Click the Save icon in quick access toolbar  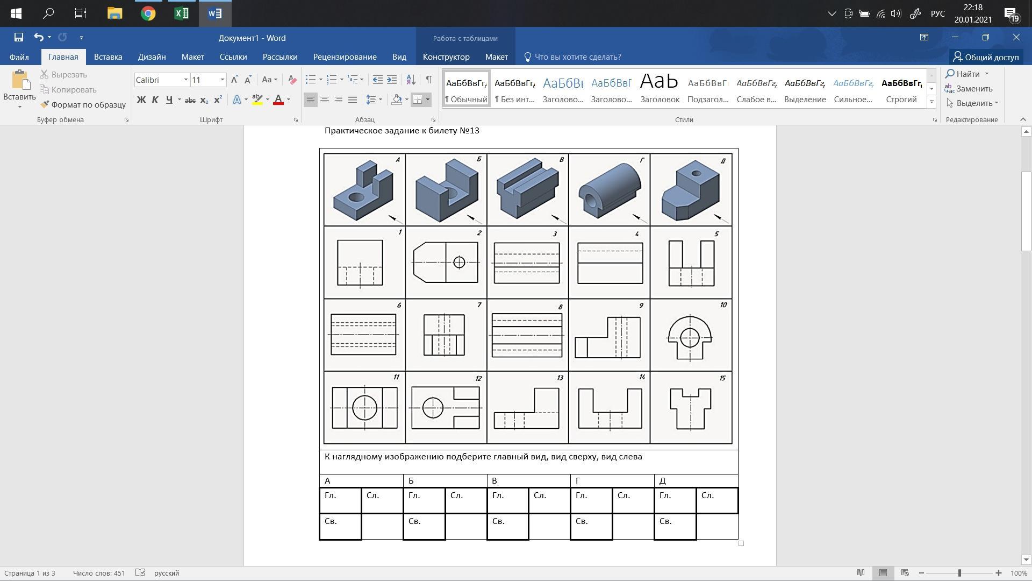19,37
